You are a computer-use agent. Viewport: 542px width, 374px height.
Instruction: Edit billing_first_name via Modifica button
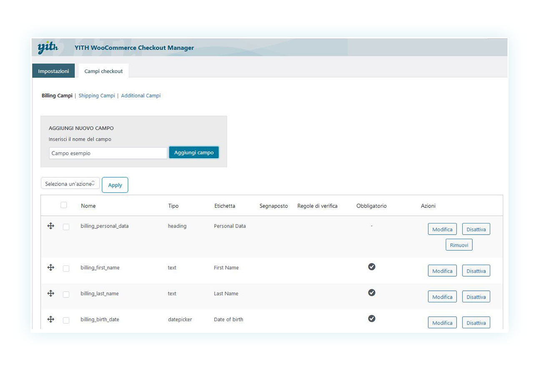(442, 271)
